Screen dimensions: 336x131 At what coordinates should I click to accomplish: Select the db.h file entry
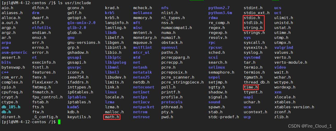(6, 112)
